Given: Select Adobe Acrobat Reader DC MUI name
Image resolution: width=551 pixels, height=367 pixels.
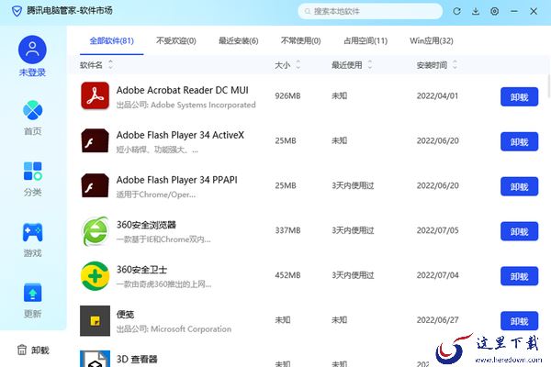Looking at the screenshot, I should [x=183, y=90].
